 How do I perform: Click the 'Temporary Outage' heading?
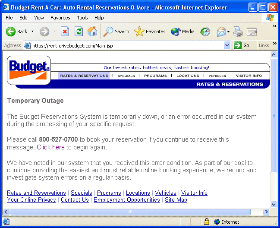pyautogui.click(x=35, y=101)
